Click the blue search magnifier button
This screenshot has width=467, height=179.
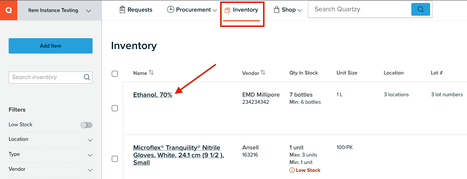point(421,9)
